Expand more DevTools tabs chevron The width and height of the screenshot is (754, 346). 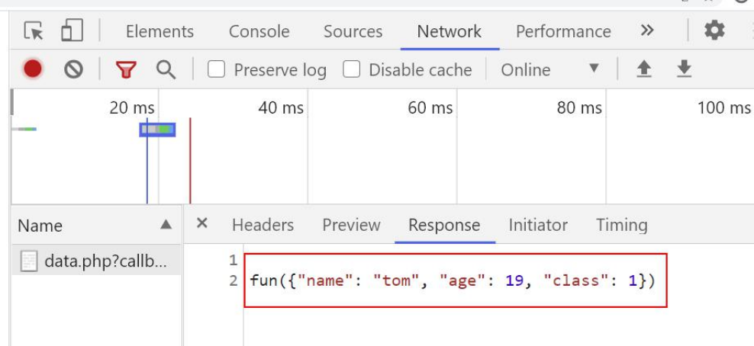point(647,30)
